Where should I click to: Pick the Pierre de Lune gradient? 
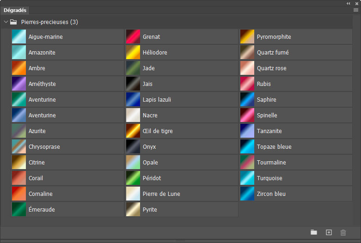click(133, 194)
